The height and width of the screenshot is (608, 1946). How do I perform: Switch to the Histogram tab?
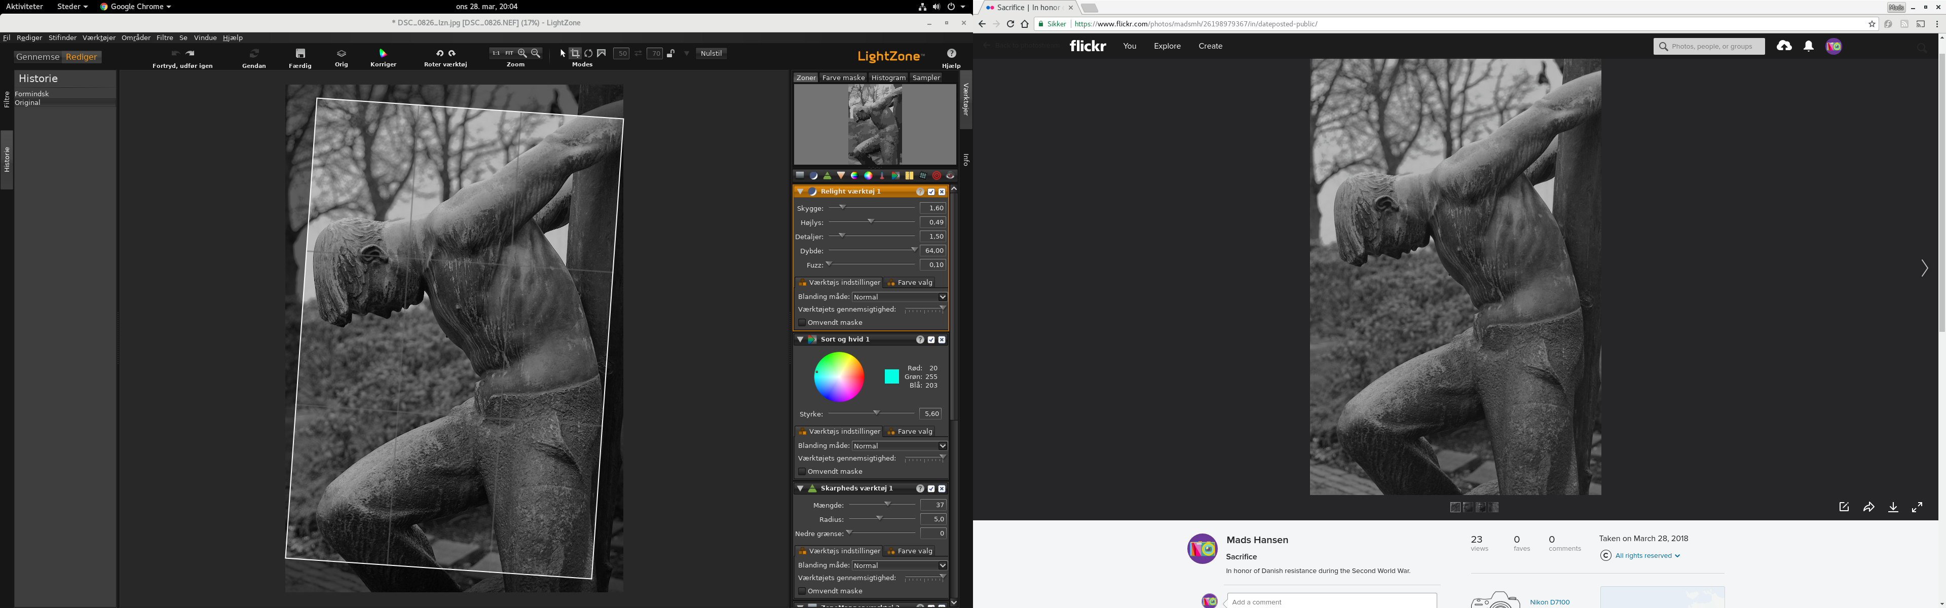[888, 78]
